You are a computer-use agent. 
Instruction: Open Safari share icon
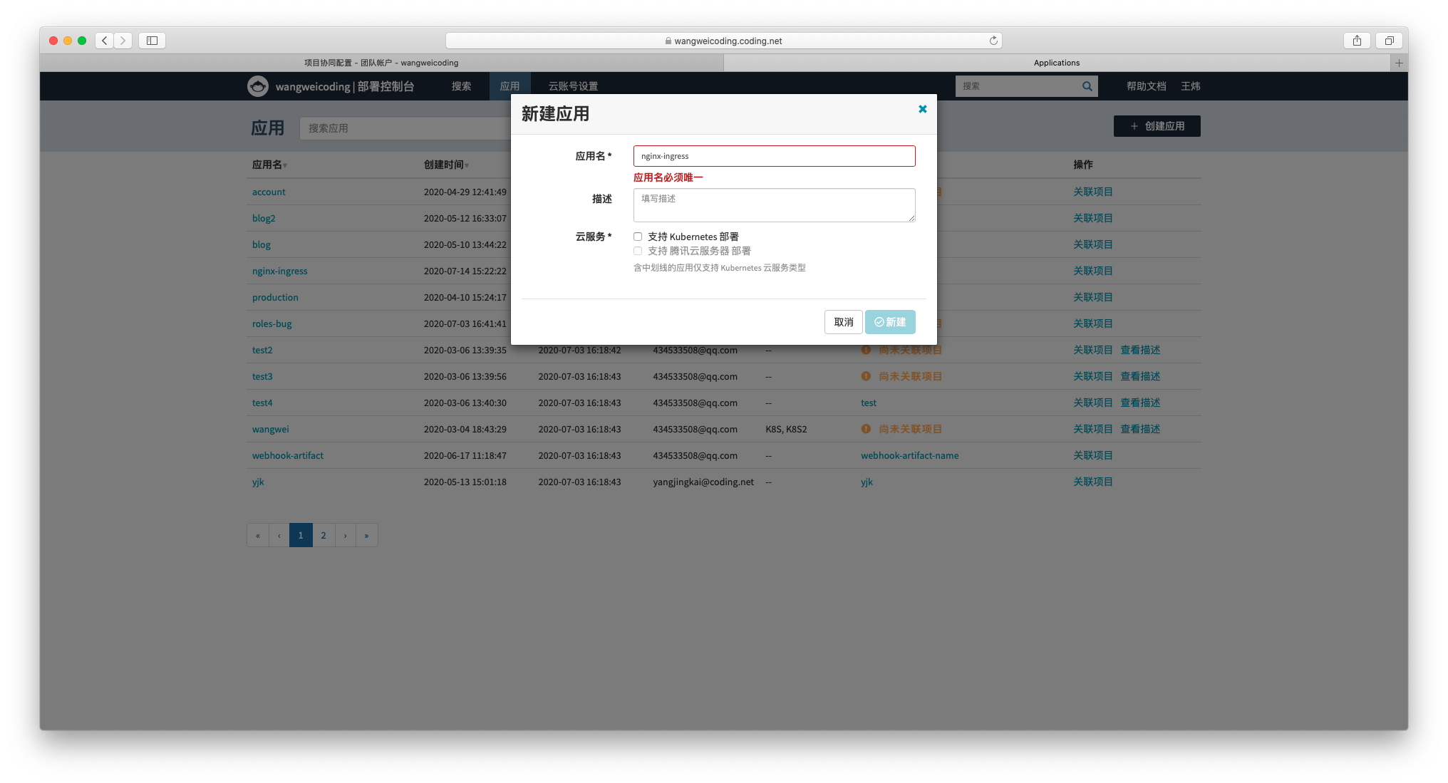[1357, 41]
